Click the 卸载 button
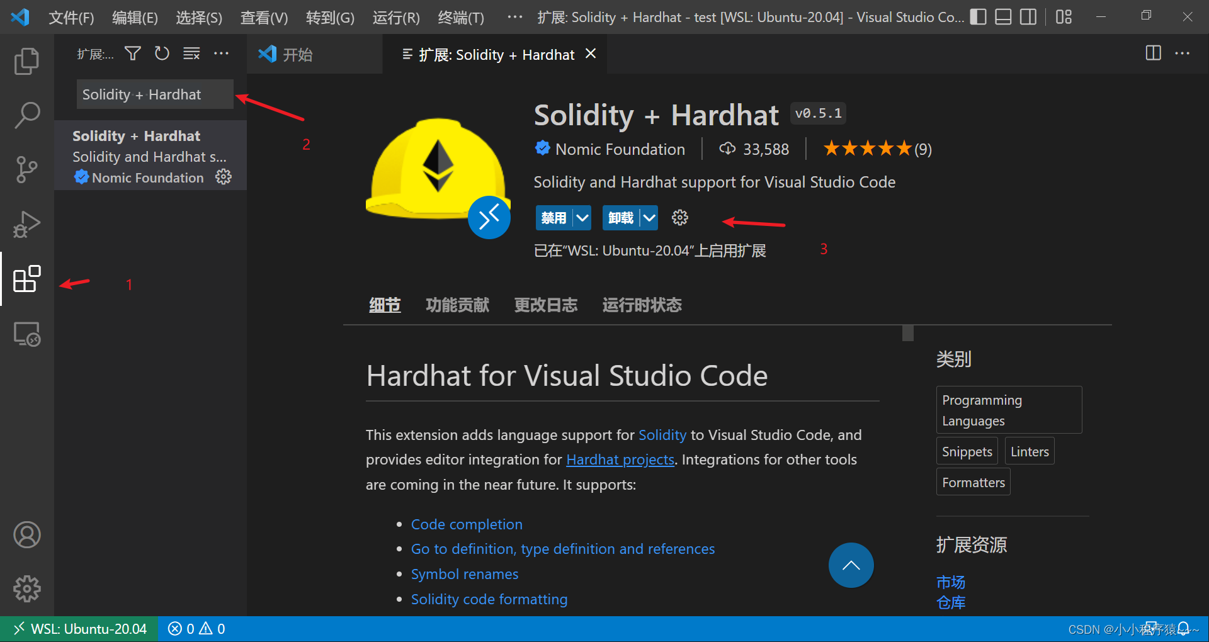Screen dimensions: 1209x642 coord(621,218)
